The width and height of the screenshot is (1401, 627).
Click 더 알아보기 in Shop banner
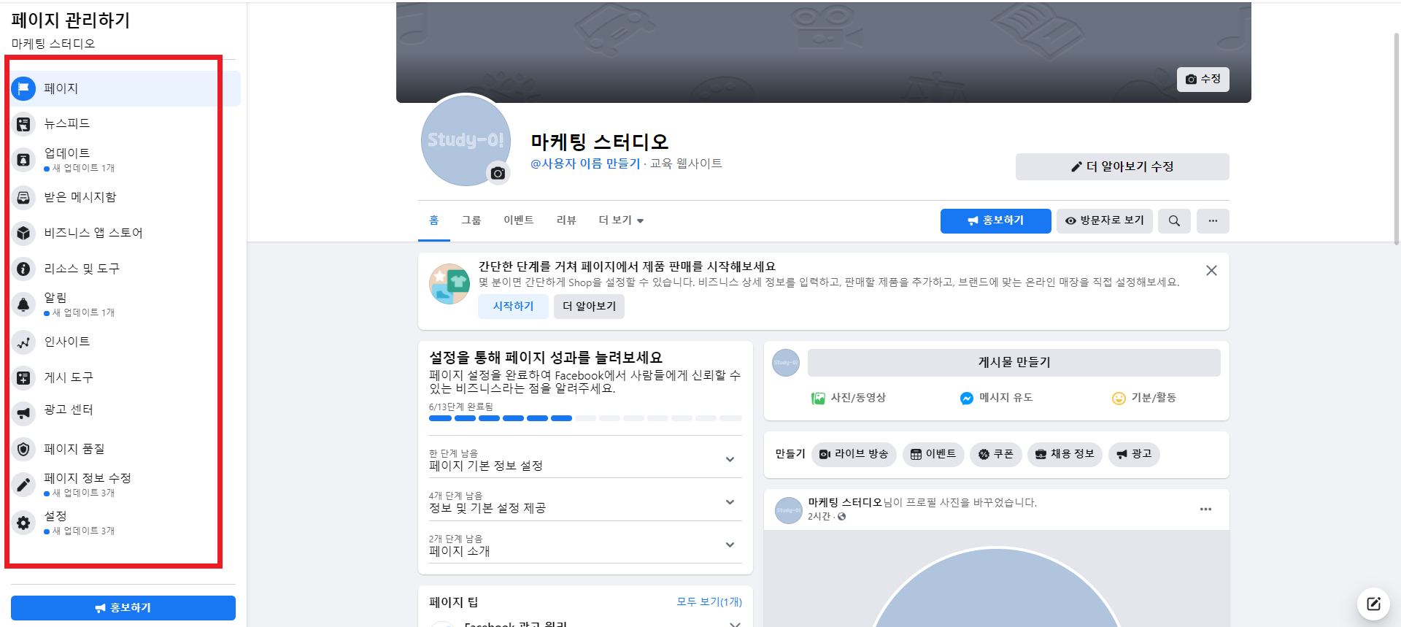coord(589,307)
